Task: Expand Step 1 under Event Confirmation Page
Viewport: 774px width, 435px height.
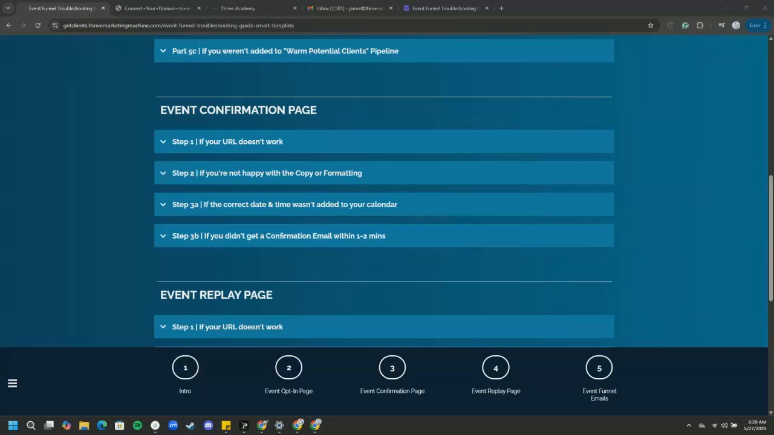Action: [384, 141]
